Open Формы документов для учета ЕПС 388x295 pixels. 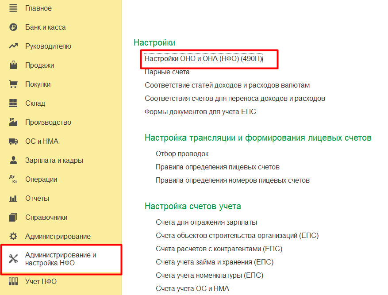click(200, 111)
